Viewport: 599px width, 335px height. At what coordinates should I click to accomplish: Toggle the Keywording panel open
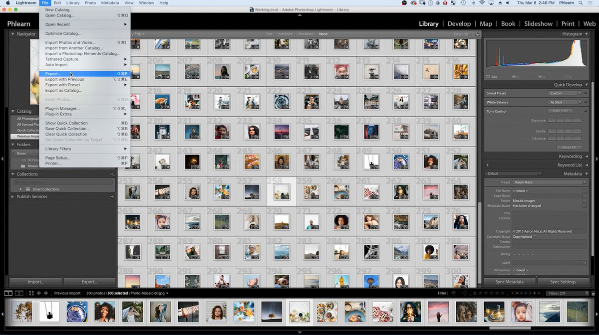pos(570,156)
